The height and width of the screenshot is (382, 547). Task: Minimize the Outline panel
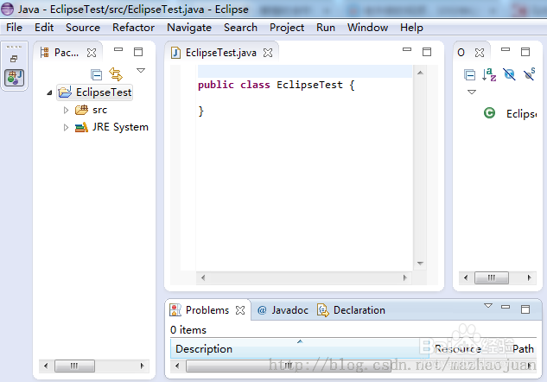[x=506, y=49]
